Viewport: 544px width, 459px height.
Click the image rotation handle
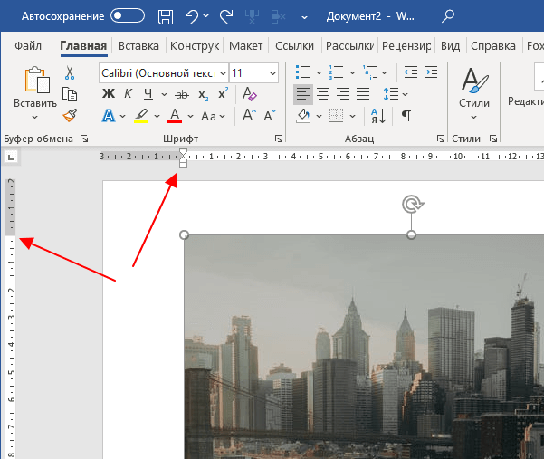pos(411,205)
